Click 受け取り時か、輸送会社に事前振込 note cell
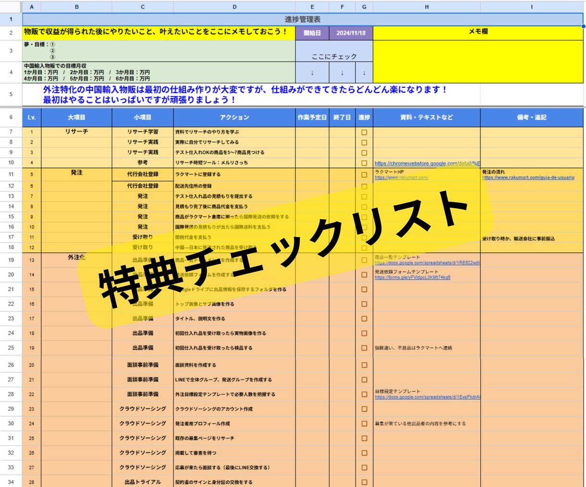The image size is (586, 487). pos(532,238)
